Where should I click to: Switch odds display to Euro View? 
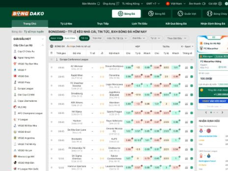(70, 38)
